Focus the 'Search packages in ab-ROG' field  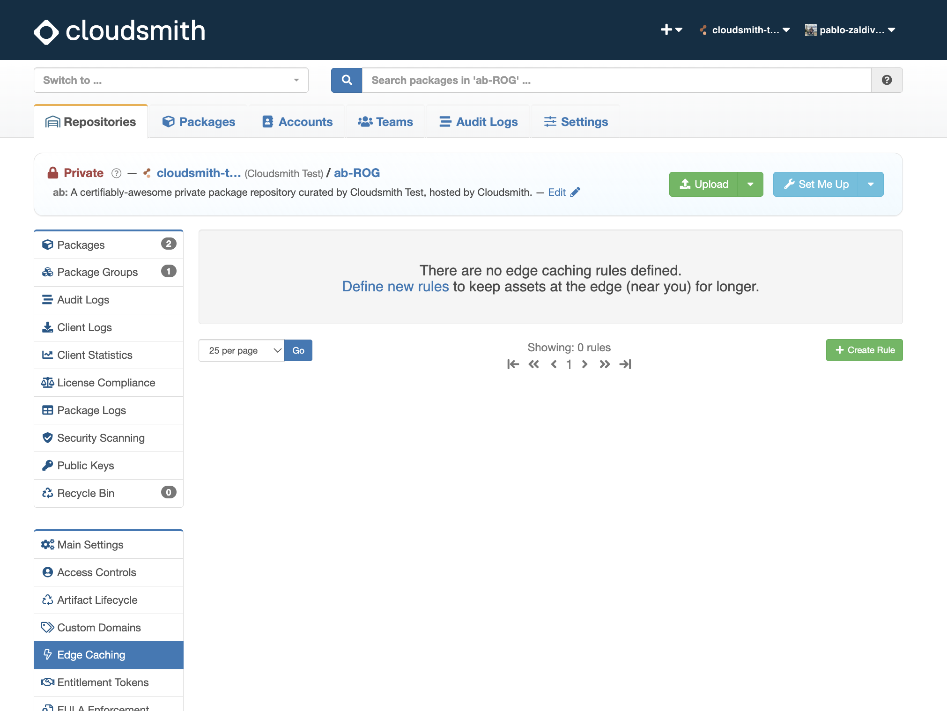click(x=616, y=80)
